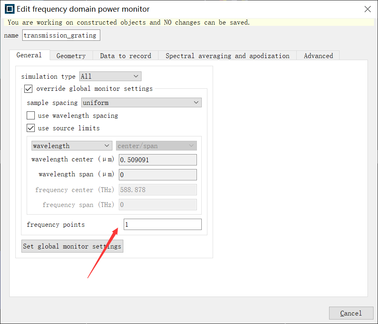Open the wavelength units dropdown
378x324 pixels.
click(72, 146)
